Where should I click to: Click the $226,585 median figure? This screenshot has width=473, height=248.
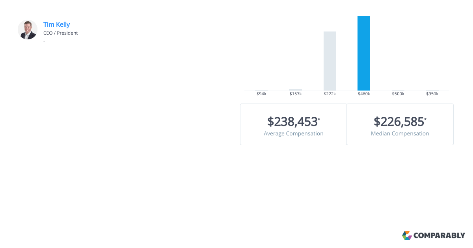[x=399, y=122]
